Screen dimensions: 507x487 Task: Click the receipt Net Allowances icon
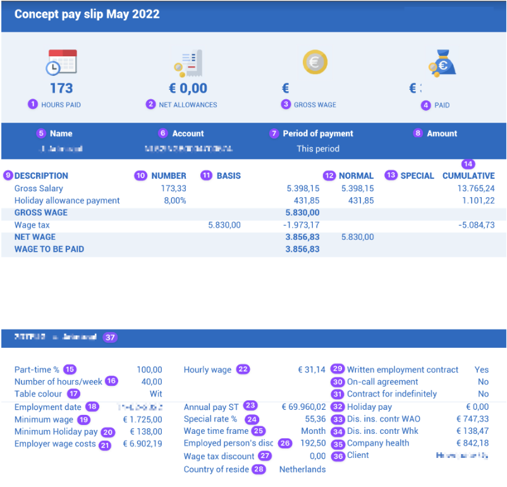coord(188,63)
